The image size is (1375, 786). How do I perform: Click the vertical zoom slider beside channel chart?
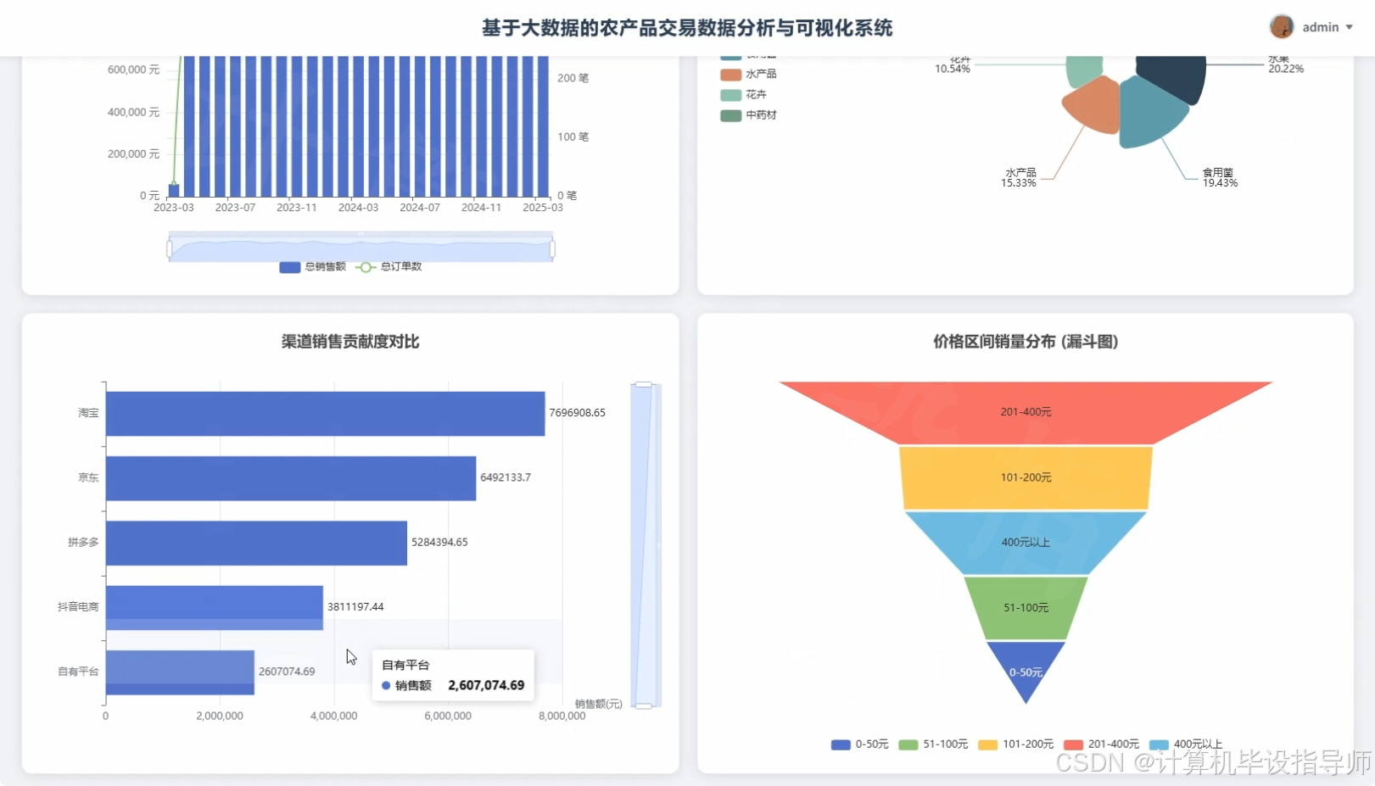coord(645,544)
